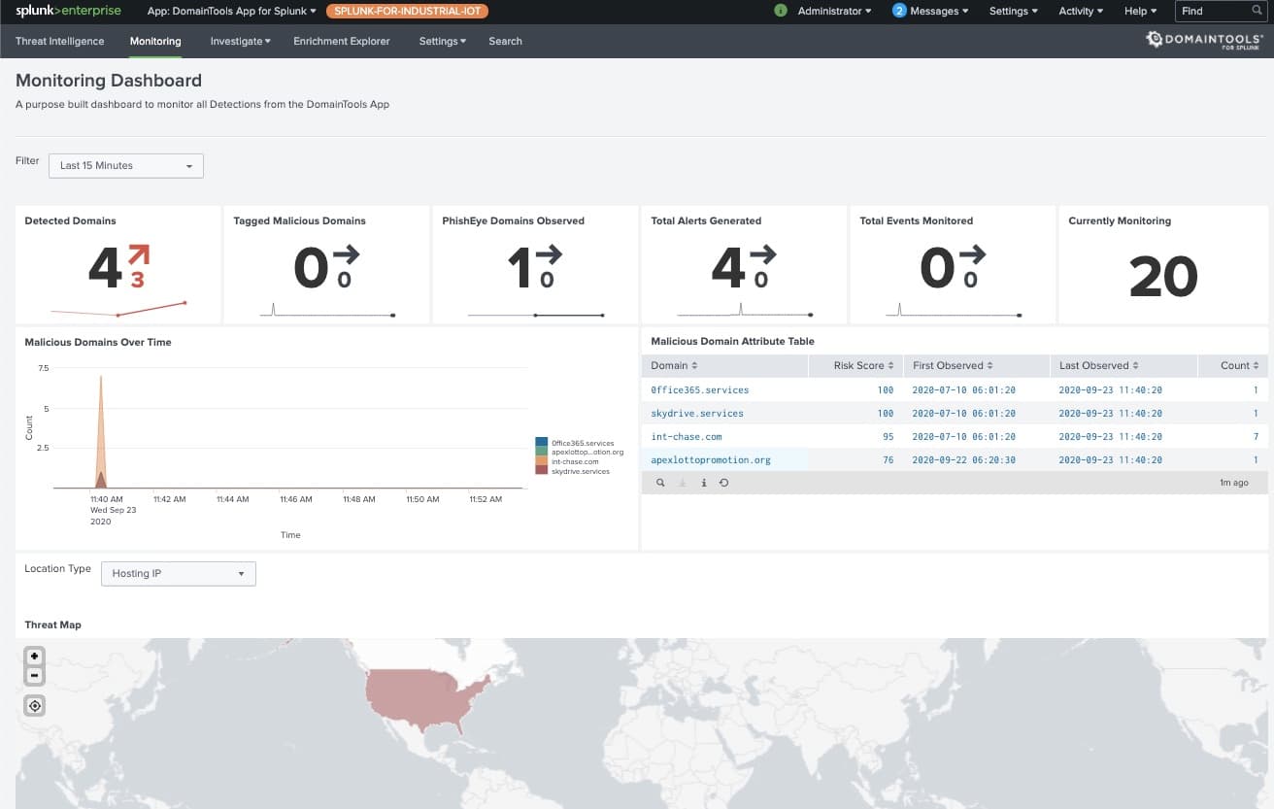Click the DomainTools for Splunk logo
The image size is (1274, 809).
pyautogui.click(x=1203, y=40)
